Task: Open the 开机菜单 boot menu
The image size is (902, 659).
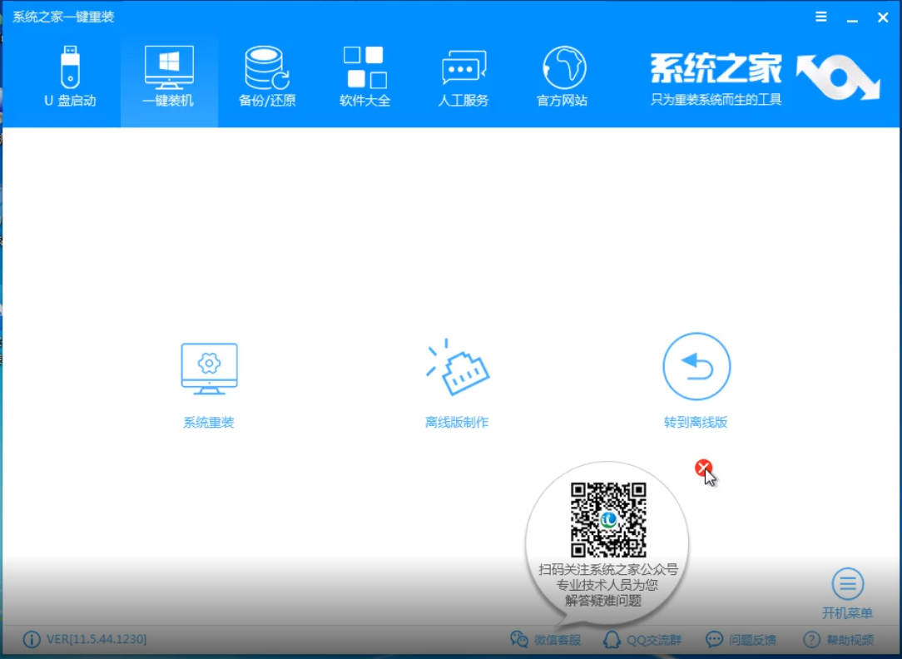Action: click(x=847, y=592)
